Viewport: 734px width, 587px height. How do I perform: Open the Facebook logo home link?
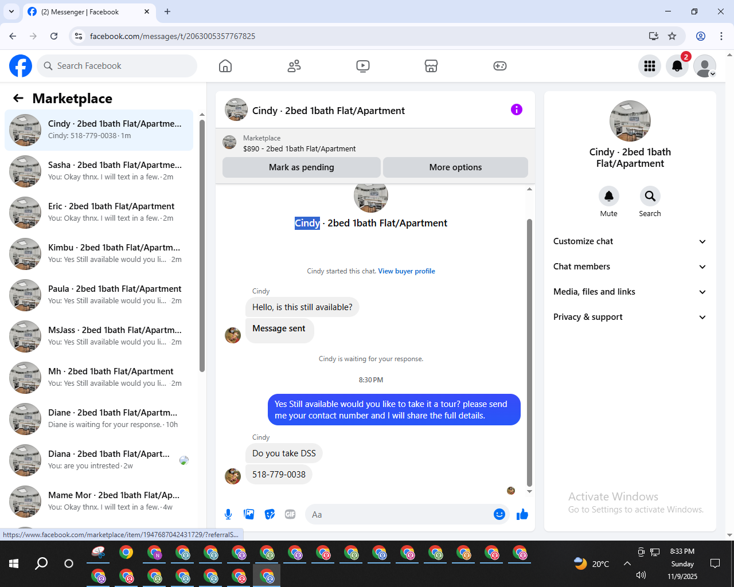pos(21,66)
